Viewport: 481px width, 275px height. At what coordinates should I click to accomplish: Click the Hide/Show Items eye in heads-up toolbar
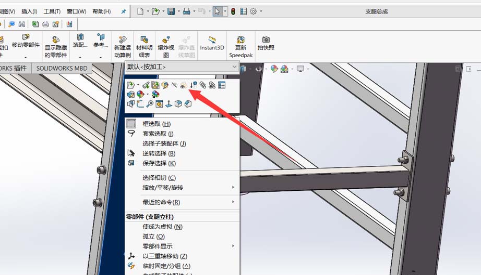click(259, 69)
